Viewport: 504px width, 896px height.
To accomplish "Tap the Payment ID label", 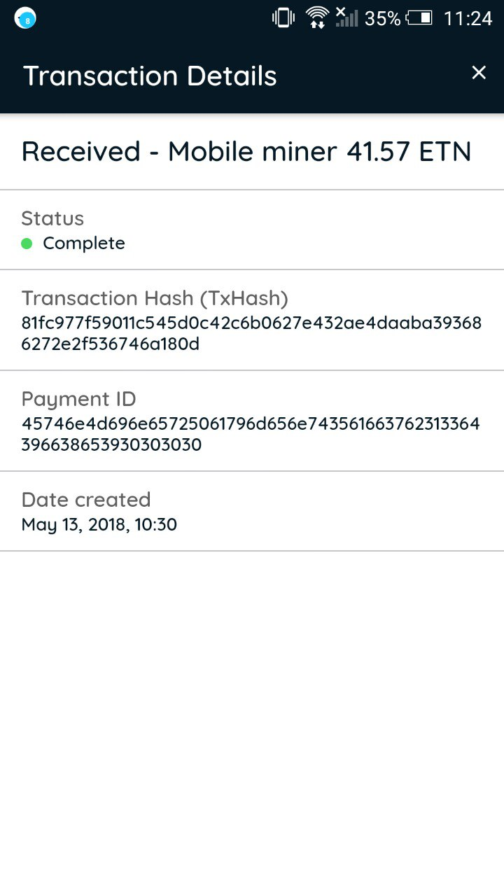I will tap(78, 399).
